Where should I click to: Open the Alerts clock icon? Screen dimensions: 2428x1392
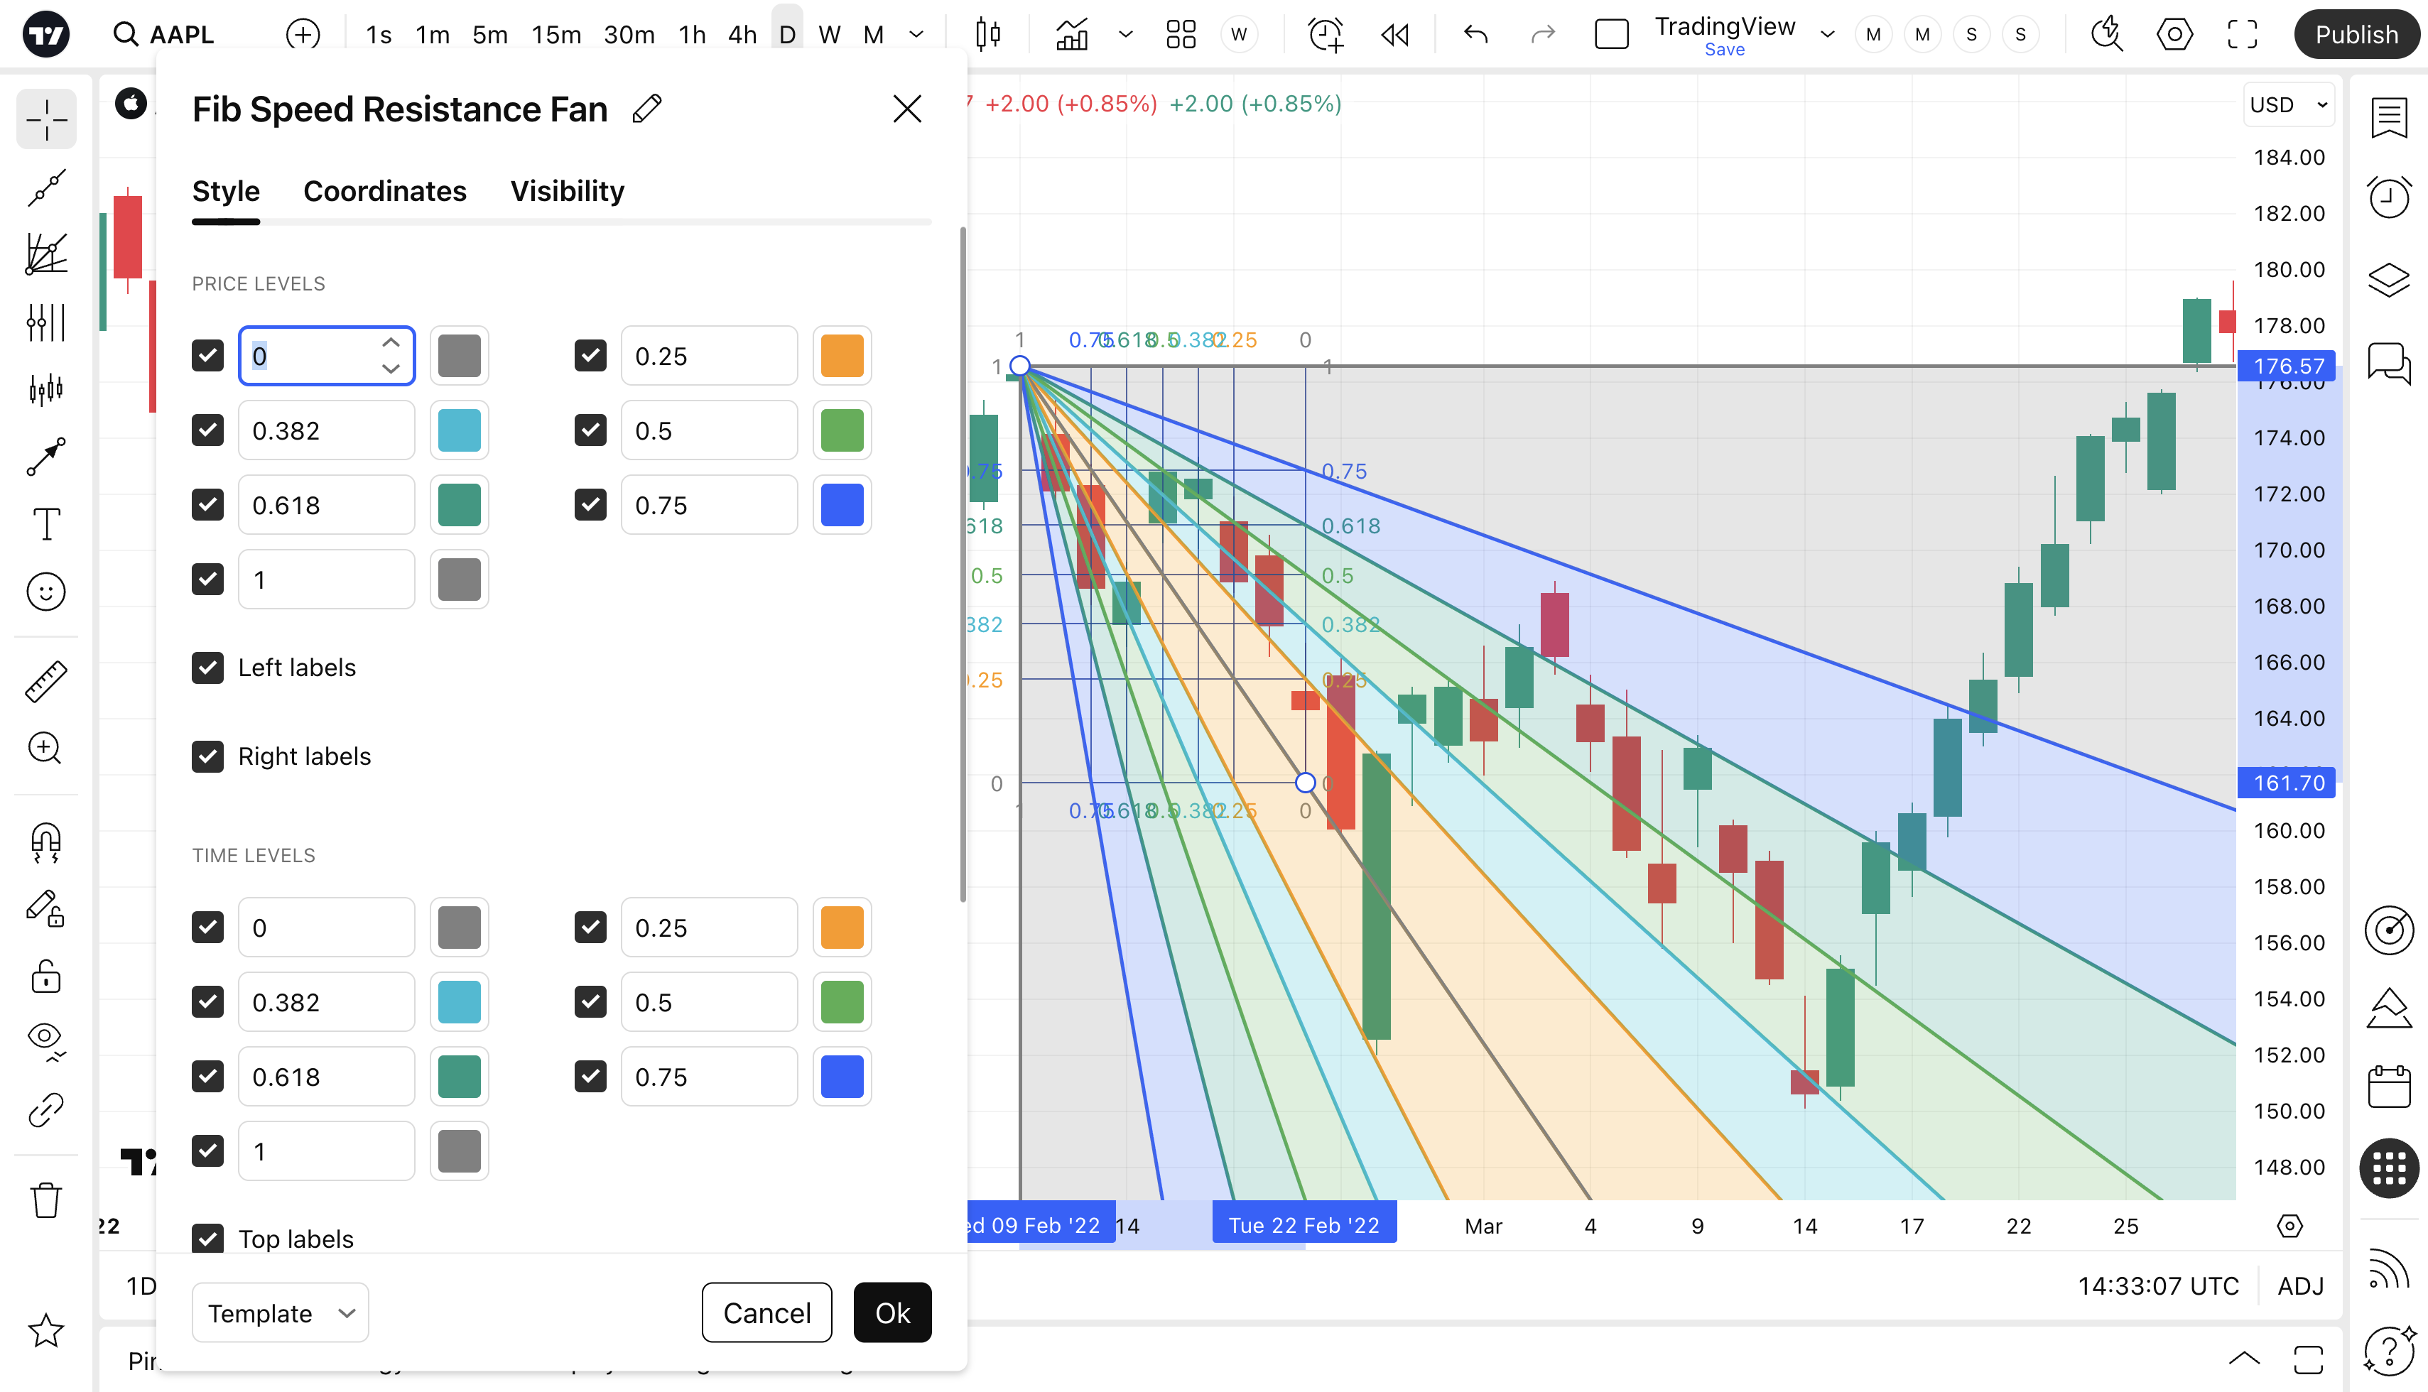point(2388,199)
